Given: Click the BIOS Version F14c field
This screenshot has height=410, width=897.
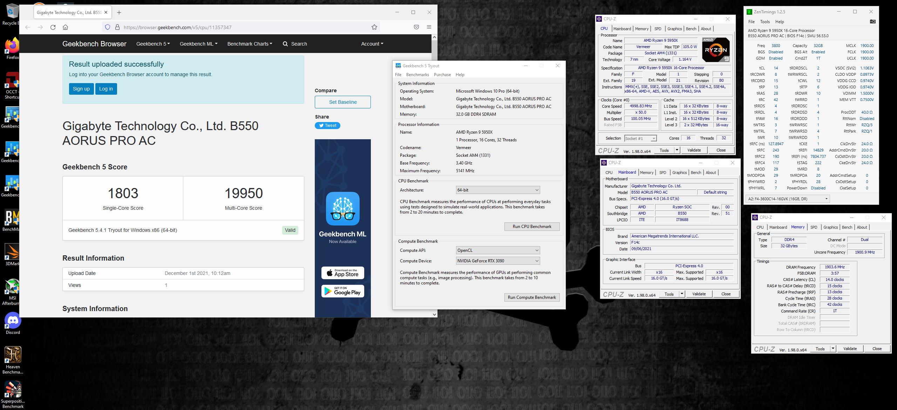Looking at the screenshot, I should coord(682,242).
